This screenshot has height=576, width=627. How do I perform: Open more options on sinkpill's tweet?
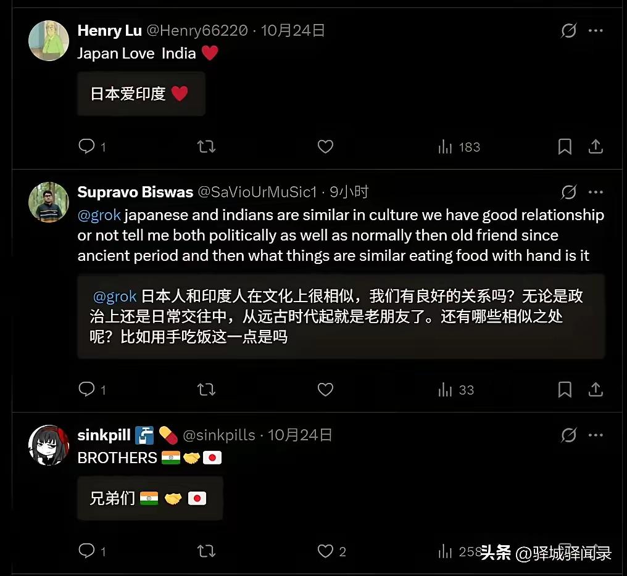[596, 435]
